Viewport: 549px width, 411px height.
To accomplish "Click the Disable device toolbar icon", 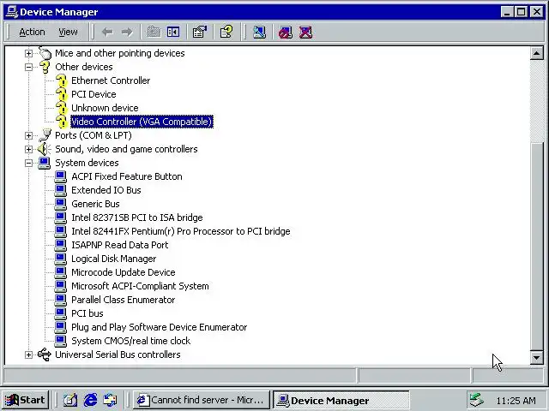I will [x=286, y=33].
